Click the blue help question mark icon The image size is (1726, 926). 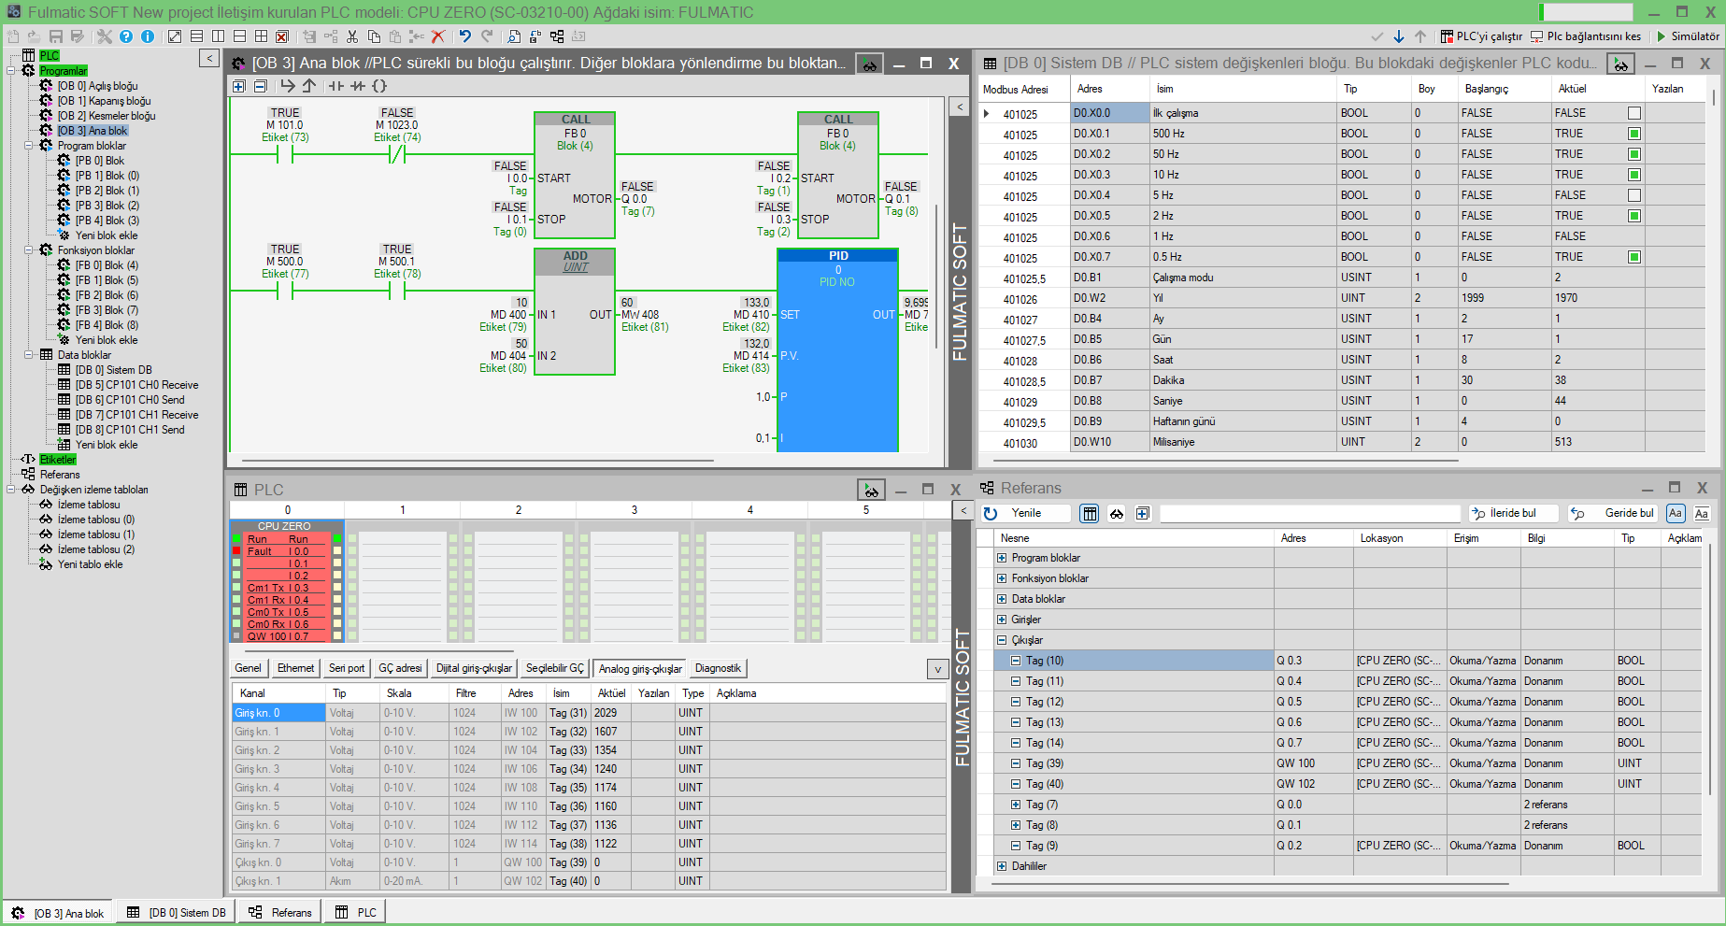(x=126, y=36)
